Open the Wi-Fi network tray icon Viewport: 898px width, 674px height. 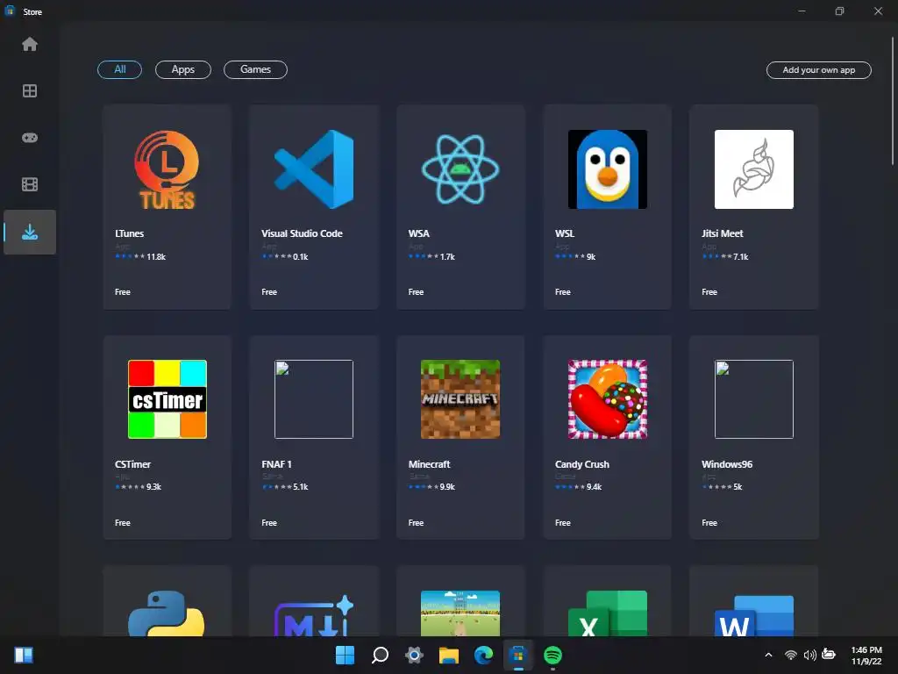[x=791, y=655]
